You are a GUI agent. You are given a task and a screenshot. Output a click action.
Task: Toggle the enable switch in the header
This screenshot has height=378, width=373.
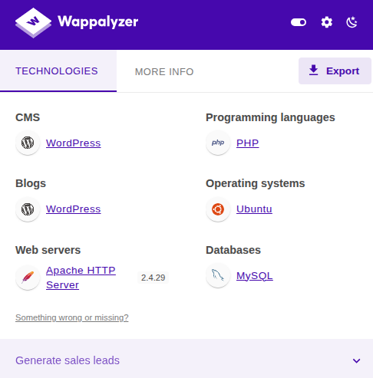299,22
